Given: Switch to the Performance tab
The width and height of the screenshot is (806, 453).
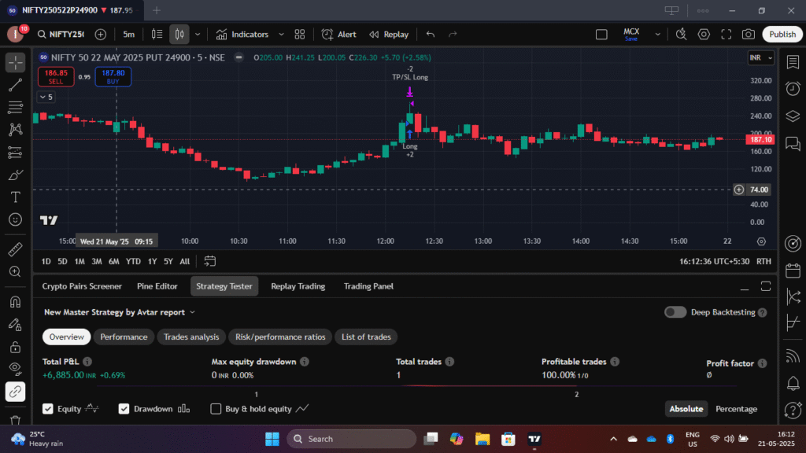Looking at the screenshot, I should pyautogui.click(x=124, y=337).
